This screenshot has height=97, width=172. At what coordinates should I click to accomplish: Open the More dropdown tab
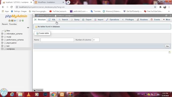(x=166, y=20)
